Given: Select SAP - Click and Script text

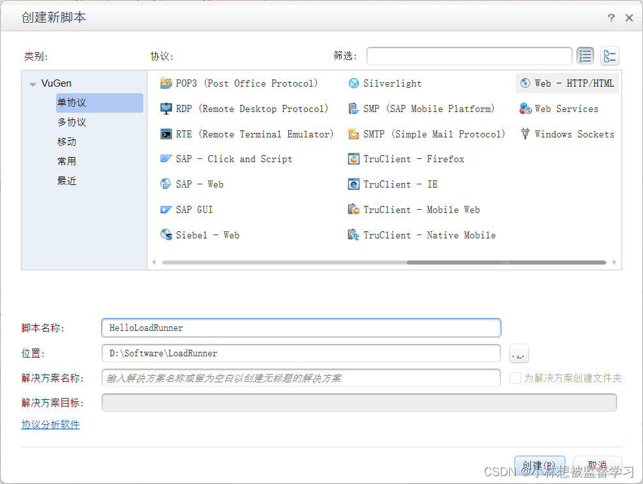Looking at the screenshot, I should coord(234,159).
